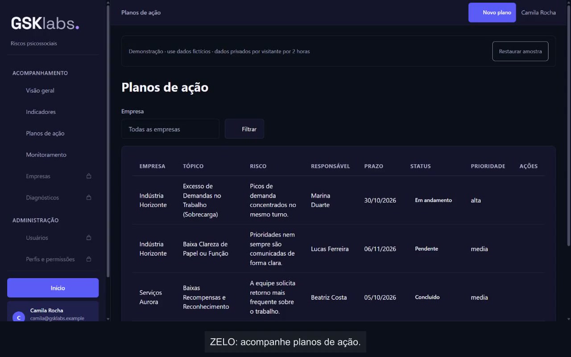The height and width of the screenshot is (357, 571).
Task: Click the Concluído status badge
Action: pyautogui.click(x=427, y=297)
